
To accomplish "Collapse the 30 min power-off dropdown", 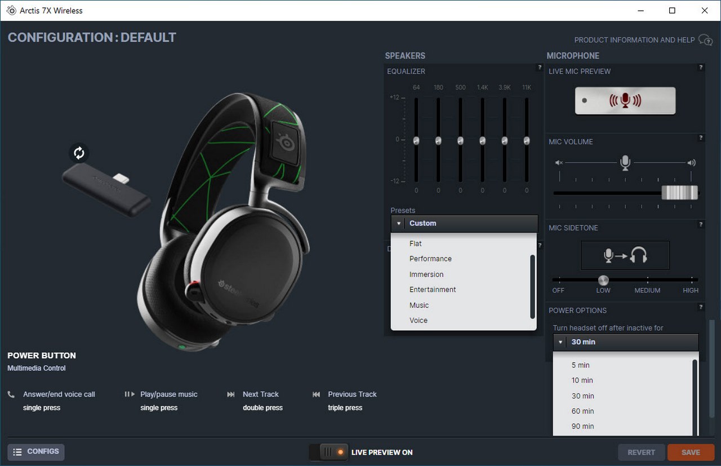I will [x=626, y=342].
